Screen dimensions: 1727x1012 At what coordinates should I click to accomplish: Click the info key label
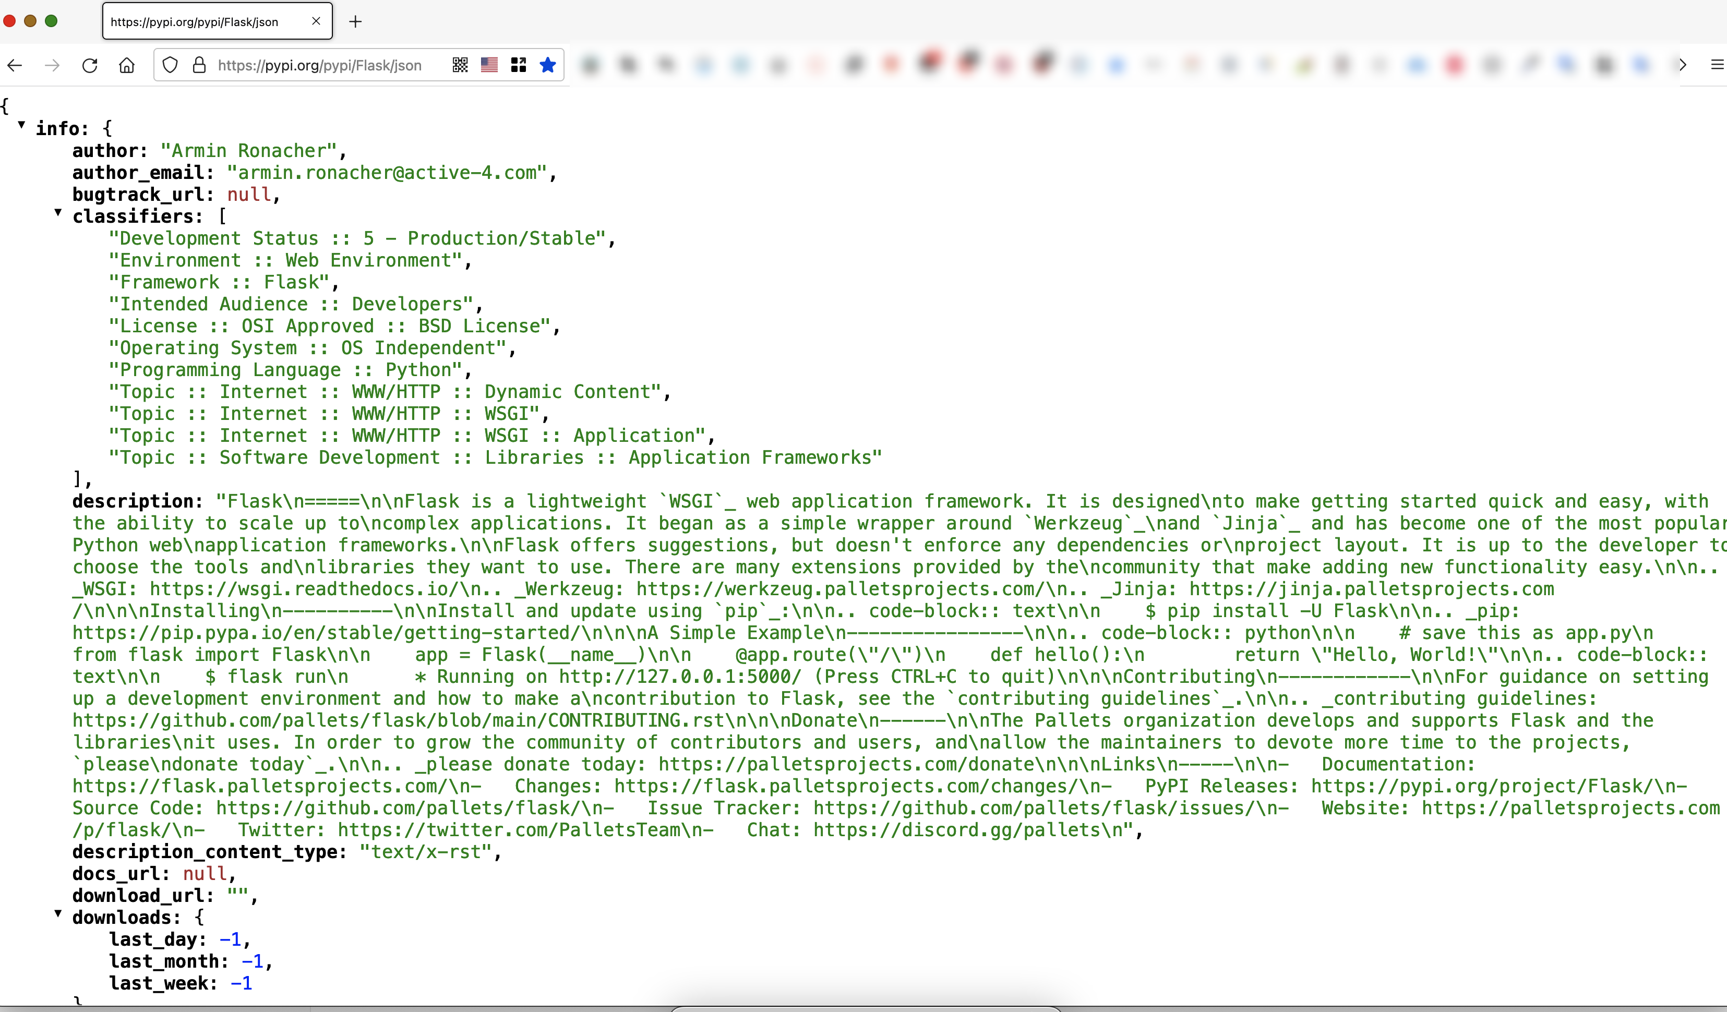[x=62, y=129]
